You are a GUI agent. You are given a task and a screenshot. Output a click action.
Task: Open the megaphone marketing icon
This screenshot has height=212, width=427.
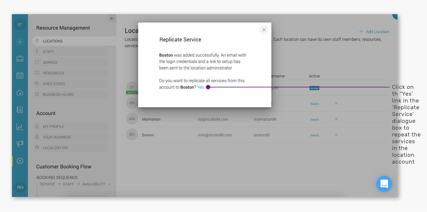(x=20, y=144)
